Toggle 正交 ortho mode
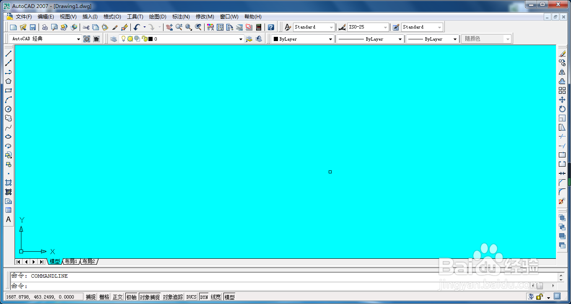The image size is (571, 304). tap(118, 297)
